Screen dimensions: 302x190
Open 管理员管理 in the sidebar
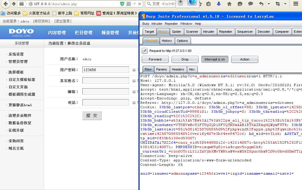click(x=18, y=62)
